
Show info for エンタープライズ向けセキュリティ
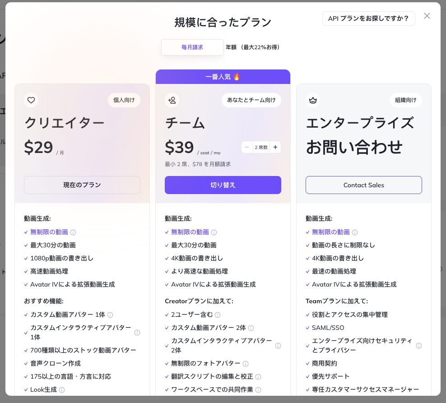tap(419, 346)
